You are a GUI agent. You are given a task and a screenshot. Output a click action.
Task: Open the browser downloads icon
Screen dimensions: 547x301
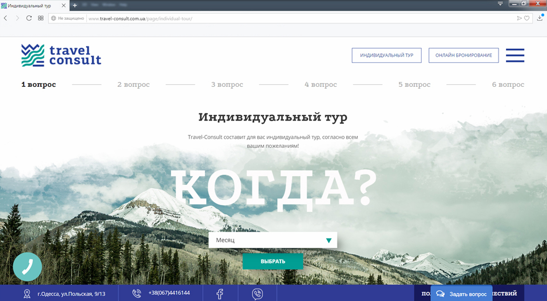pos(540,18)
